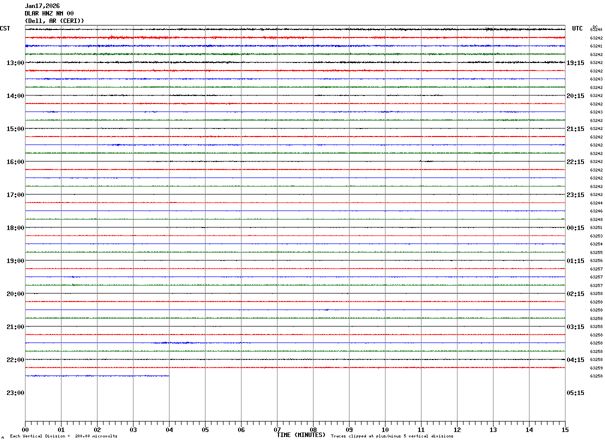
Task: Click the 01 minute axis tick label
Action: tap(61, 430)
